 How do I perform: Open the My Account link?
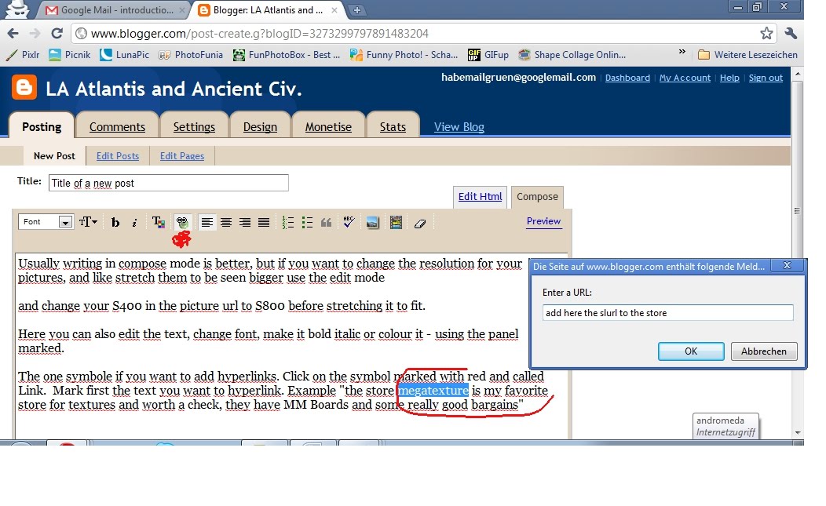pos(685,78)
